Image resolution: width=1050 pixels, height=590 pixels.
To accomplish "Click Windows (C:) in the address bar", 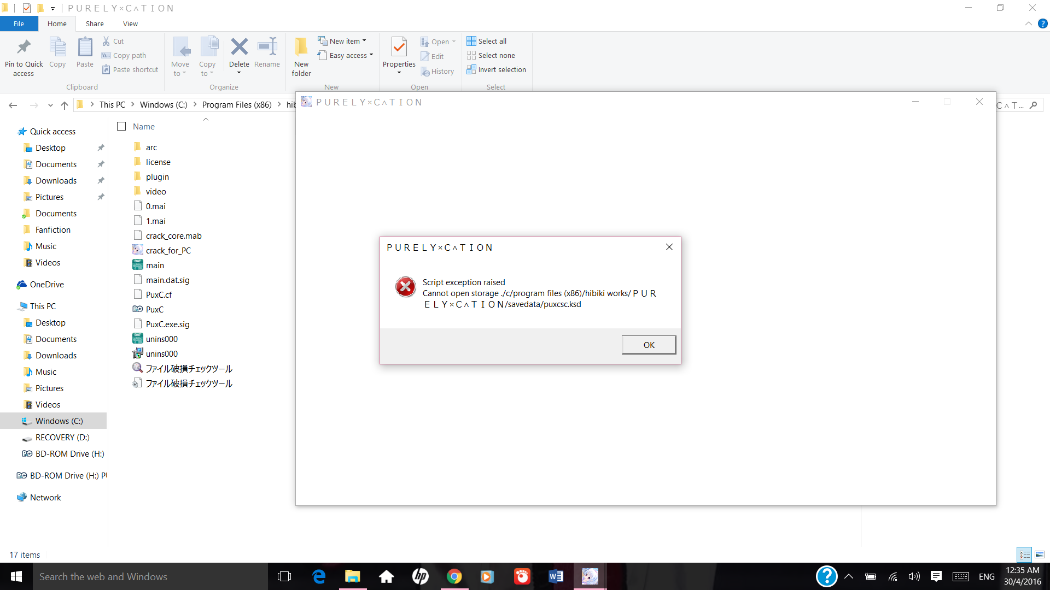I will (164, 104).
